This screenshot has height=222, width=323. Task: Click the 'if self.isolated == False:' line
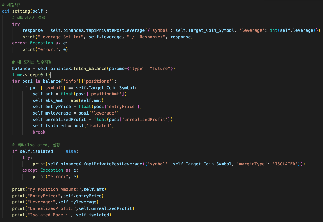(45, 151)
